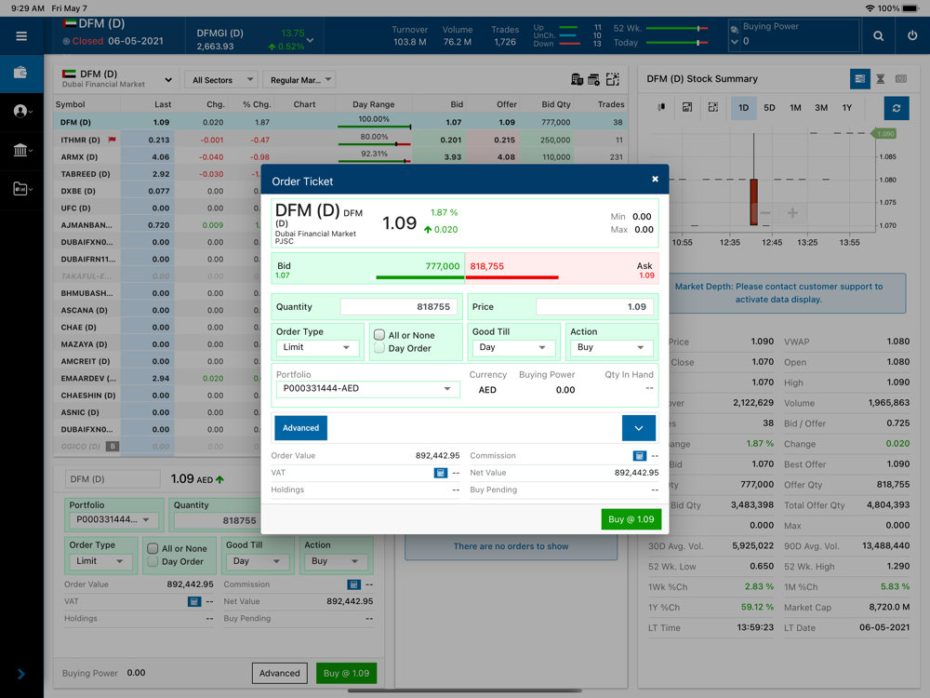Image resolution: width=930 pixels, height=698 pixels.
Task: Open Regular Market dropdown
Action: click(300, 79)
